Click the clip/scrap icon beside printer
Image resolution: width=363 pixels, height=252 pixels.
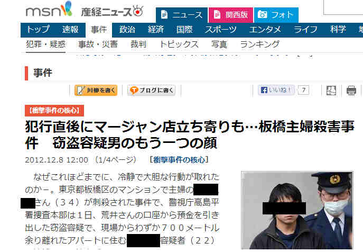pos(331,91)
